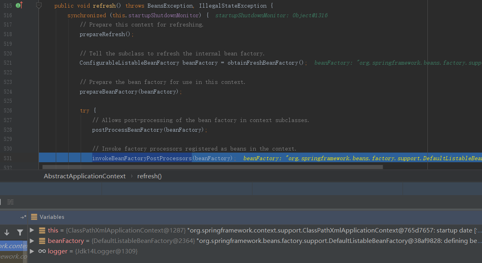
Task: Click the glasses icon next to logger
Action: coord(42,251)
